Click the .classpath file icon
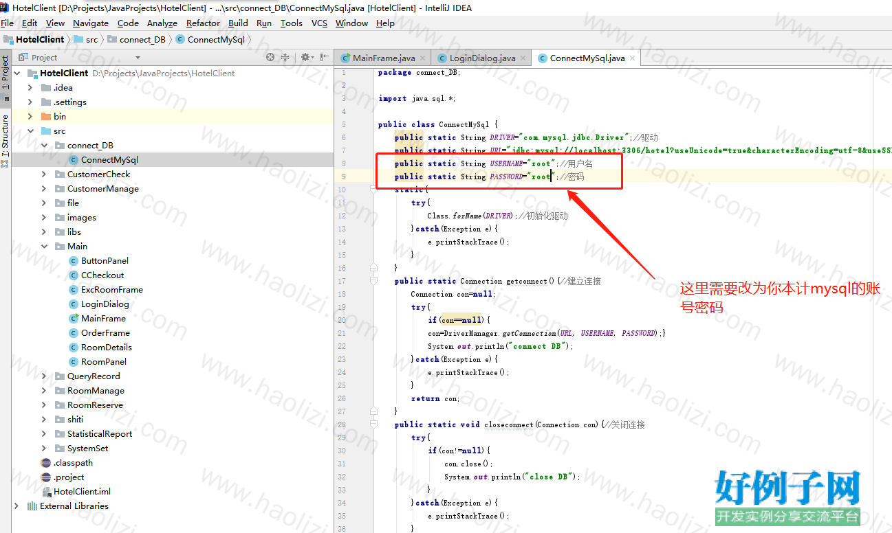The image size is (892, 533). point(46,463)
